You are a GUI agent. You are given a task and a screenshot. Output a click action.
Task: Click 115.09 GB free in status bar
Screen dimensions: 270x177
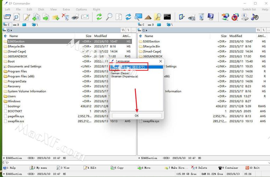[x=186, y=174]
